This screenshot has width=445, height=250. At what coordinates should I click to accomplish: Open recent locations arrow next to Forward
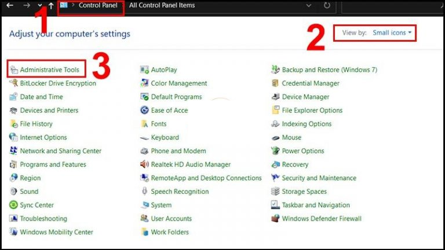(40, 5)
